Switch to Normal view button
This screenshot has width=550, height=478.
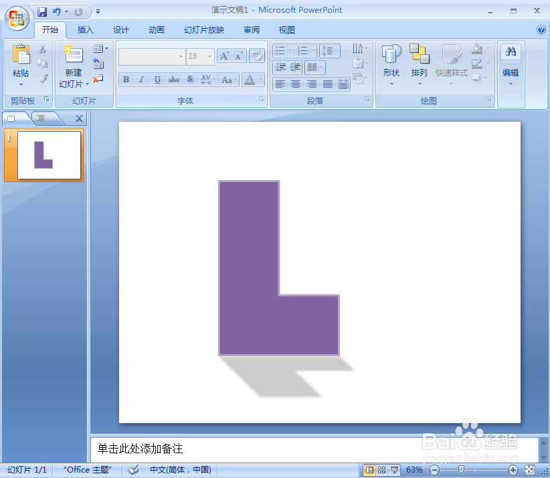coord(369,469)
